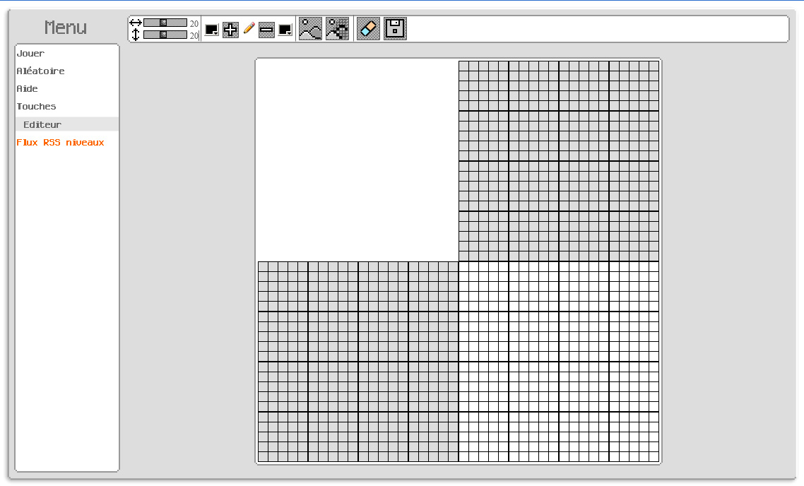The image size is (804, 486).
Task: Open the Flux RSS niveaux link
Action: coord(61,143)
